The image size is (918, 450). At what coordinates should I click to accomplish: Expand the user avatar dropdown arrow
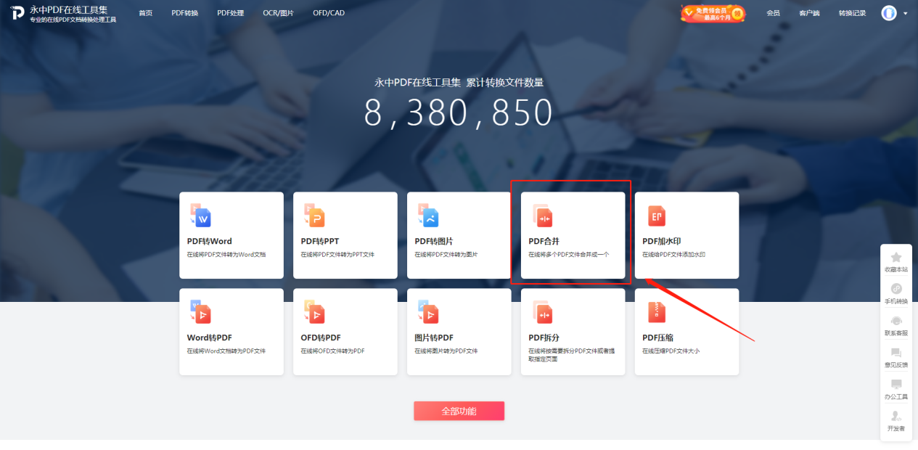906,13
